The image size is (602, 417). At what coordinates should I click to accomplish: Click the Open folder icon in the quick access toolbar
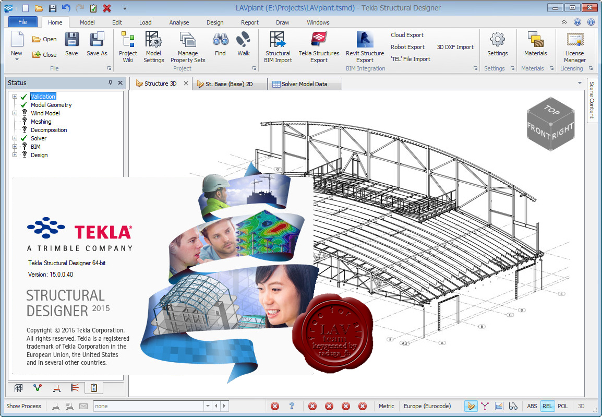click(39, 8)
